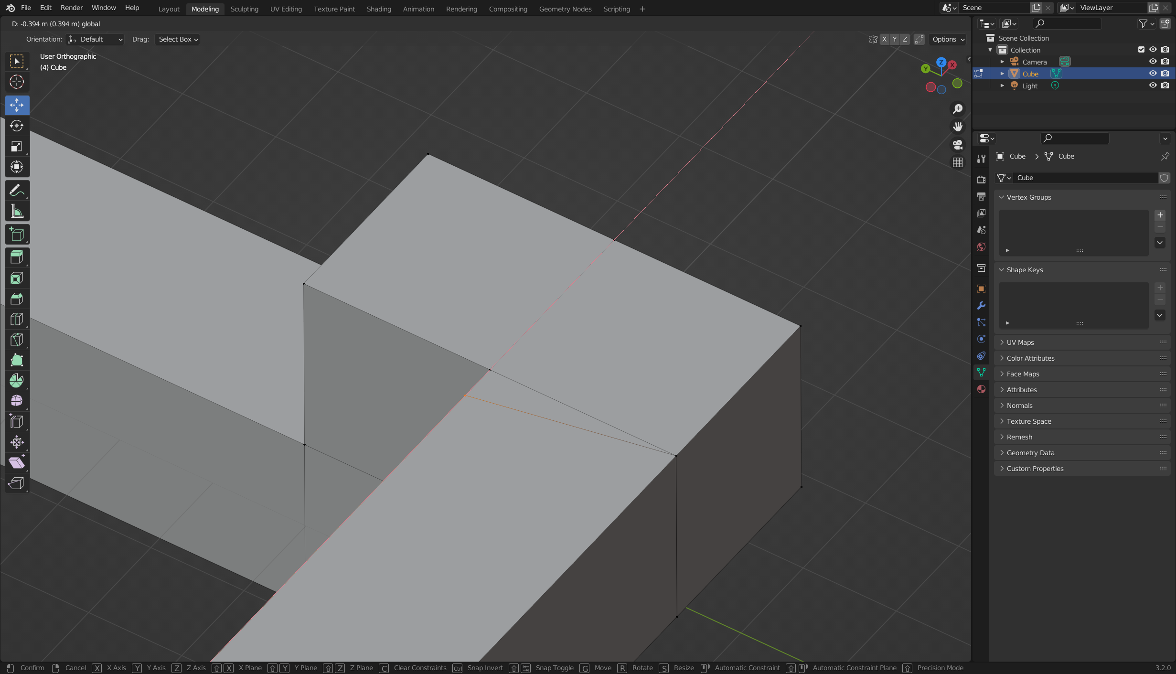Select the Edge Slide tool
The height and width of the screenshot is (674, 1176).
(17, 422)
